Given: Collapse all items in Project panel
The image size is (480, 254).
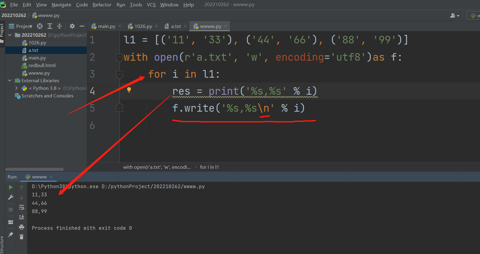Looking at the screenshot, I should coord(60,26).
